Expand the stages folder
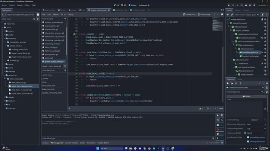This screenshot has height=151, width=270. pos(4,97)
